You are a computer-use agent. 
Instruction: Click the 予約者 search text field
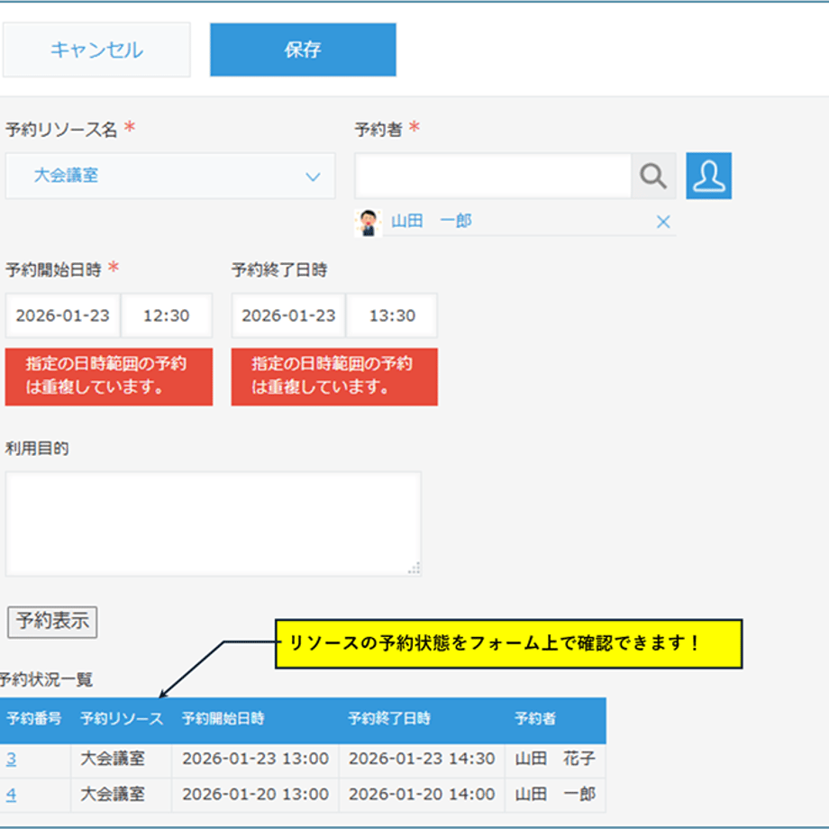click(493, 176)
